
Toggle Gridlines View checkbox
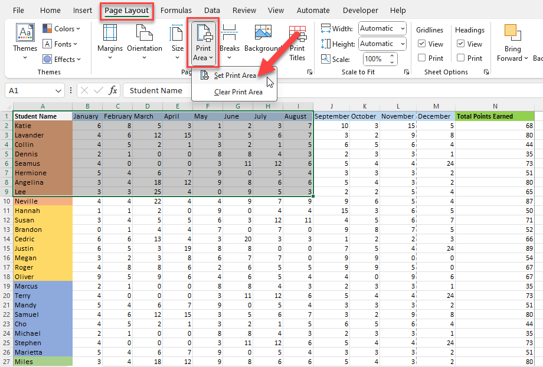(x=421, y=44)
